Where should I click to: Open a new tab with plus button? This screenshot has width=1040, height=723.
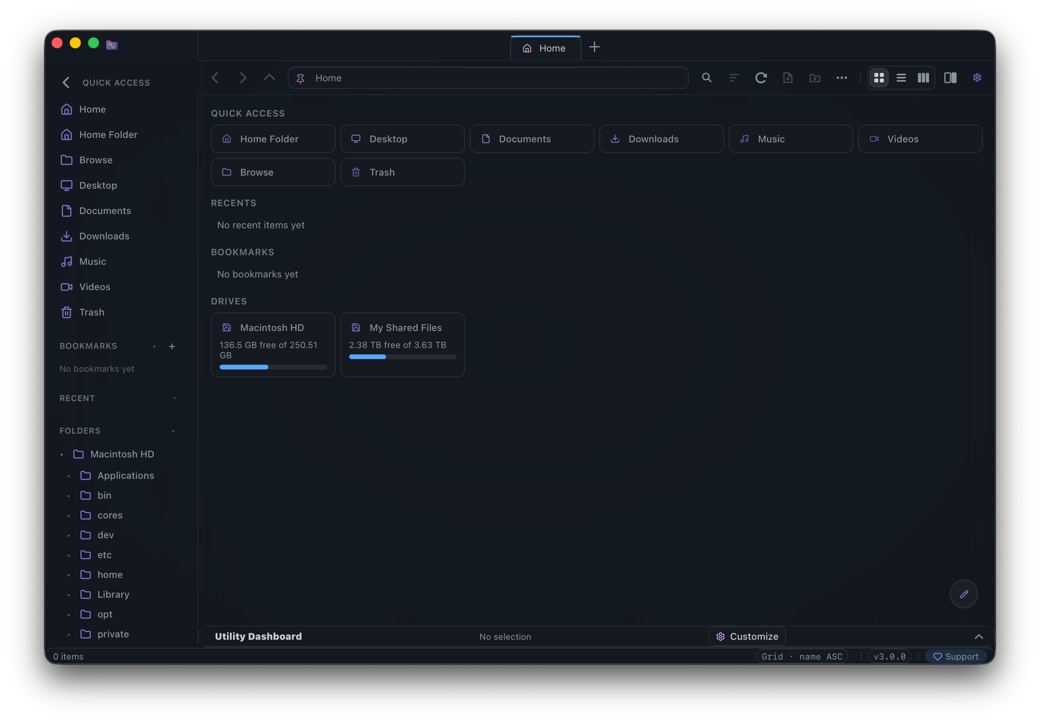[594, 47]
